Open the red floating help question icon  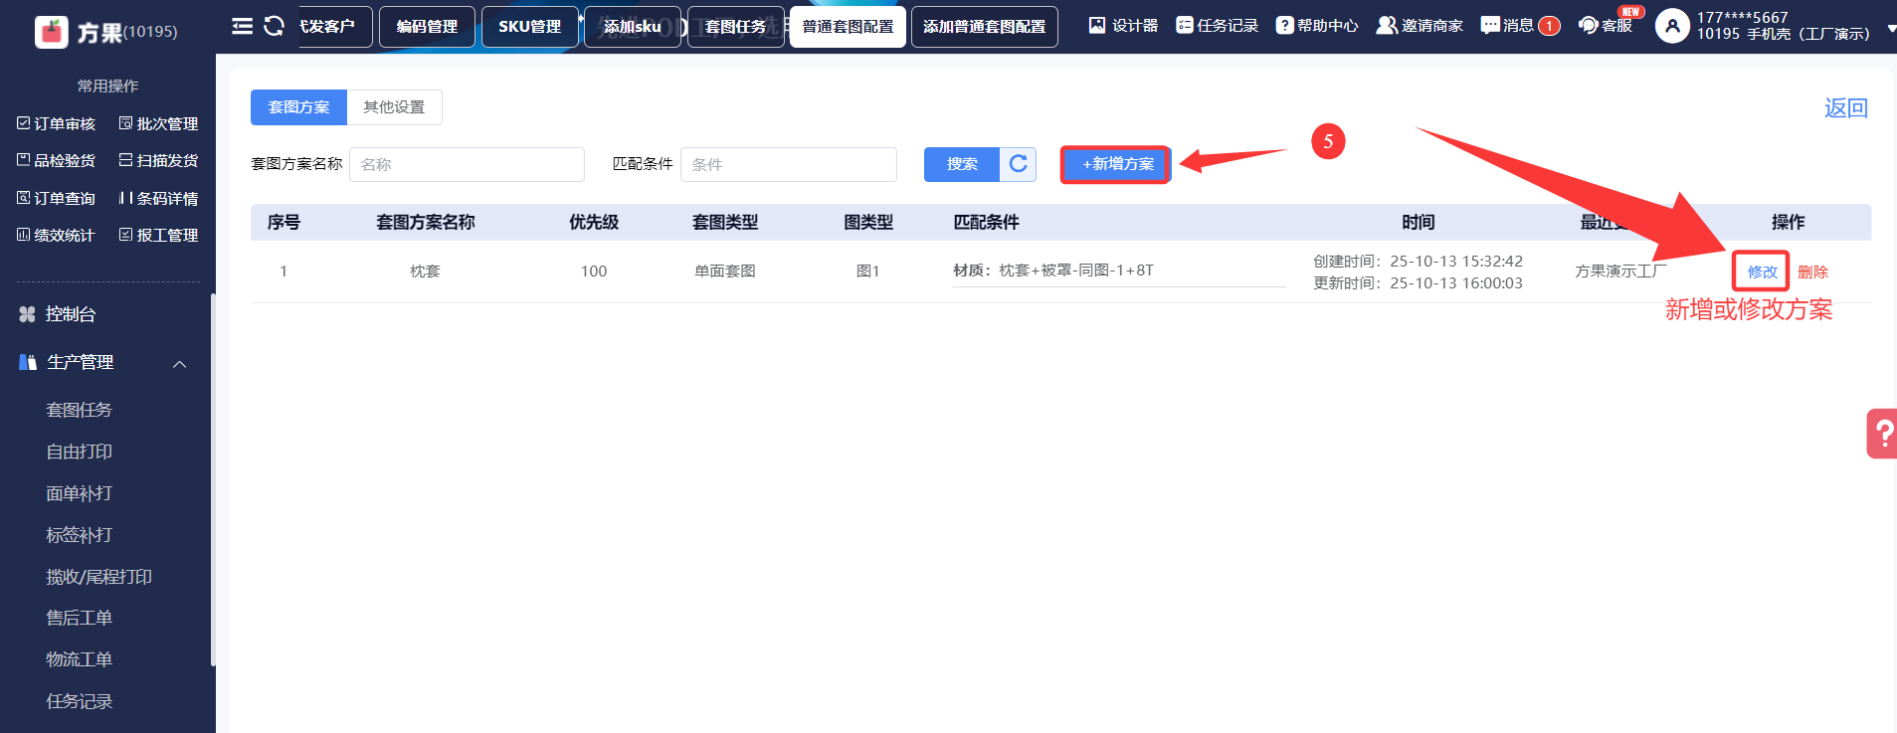1882,434
